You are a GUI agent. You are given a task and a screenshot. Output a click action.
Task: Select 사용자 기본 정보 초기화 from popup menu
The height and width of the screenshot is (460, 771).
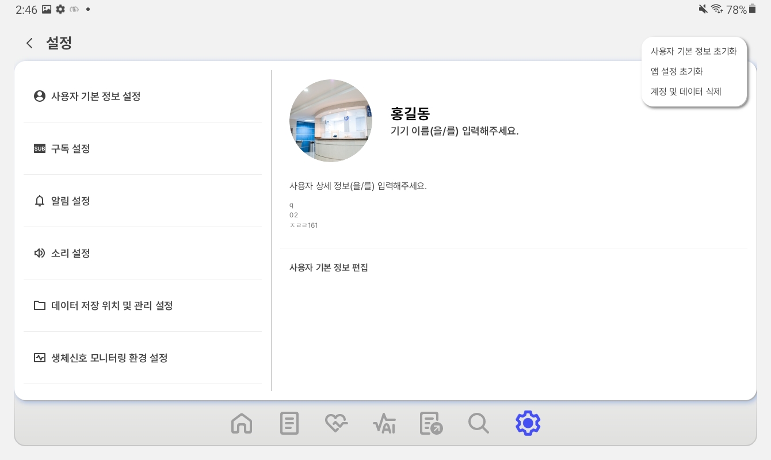pos(694,51)
